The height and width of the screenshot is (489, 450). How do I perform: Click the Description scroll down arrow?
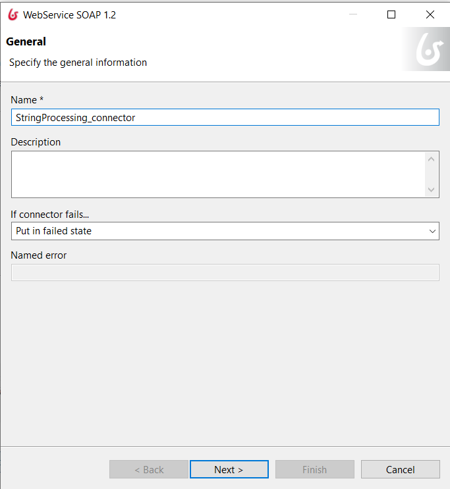coord(432,190)
